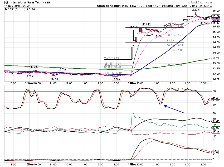The height and width of the screenshot is (167, 224).
Task: Click the 15.240 price annotation
Action: tap(147, 24)
